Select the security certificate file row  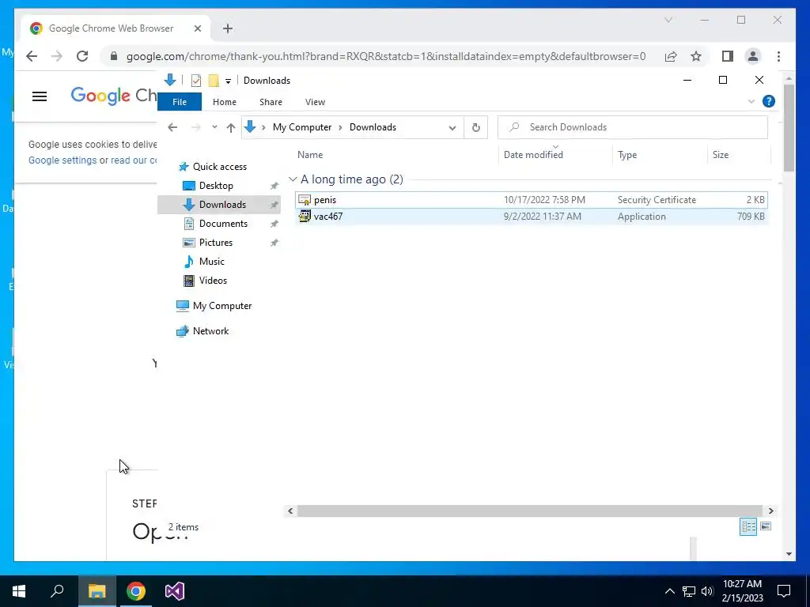pyautogui.click(x=532, y=200)
